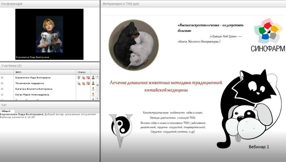Click role avatar icon for Беган Мария Александровна
The height and width of the screenshot is (162, 286).
pyautogui.click(x=93, y=95)
